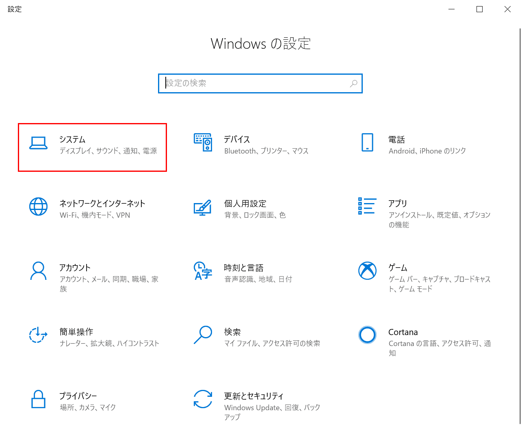Maximize the 設定 window

479,9
